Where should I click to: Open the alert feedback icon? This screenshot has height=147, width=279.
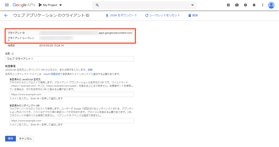point(237,5)
